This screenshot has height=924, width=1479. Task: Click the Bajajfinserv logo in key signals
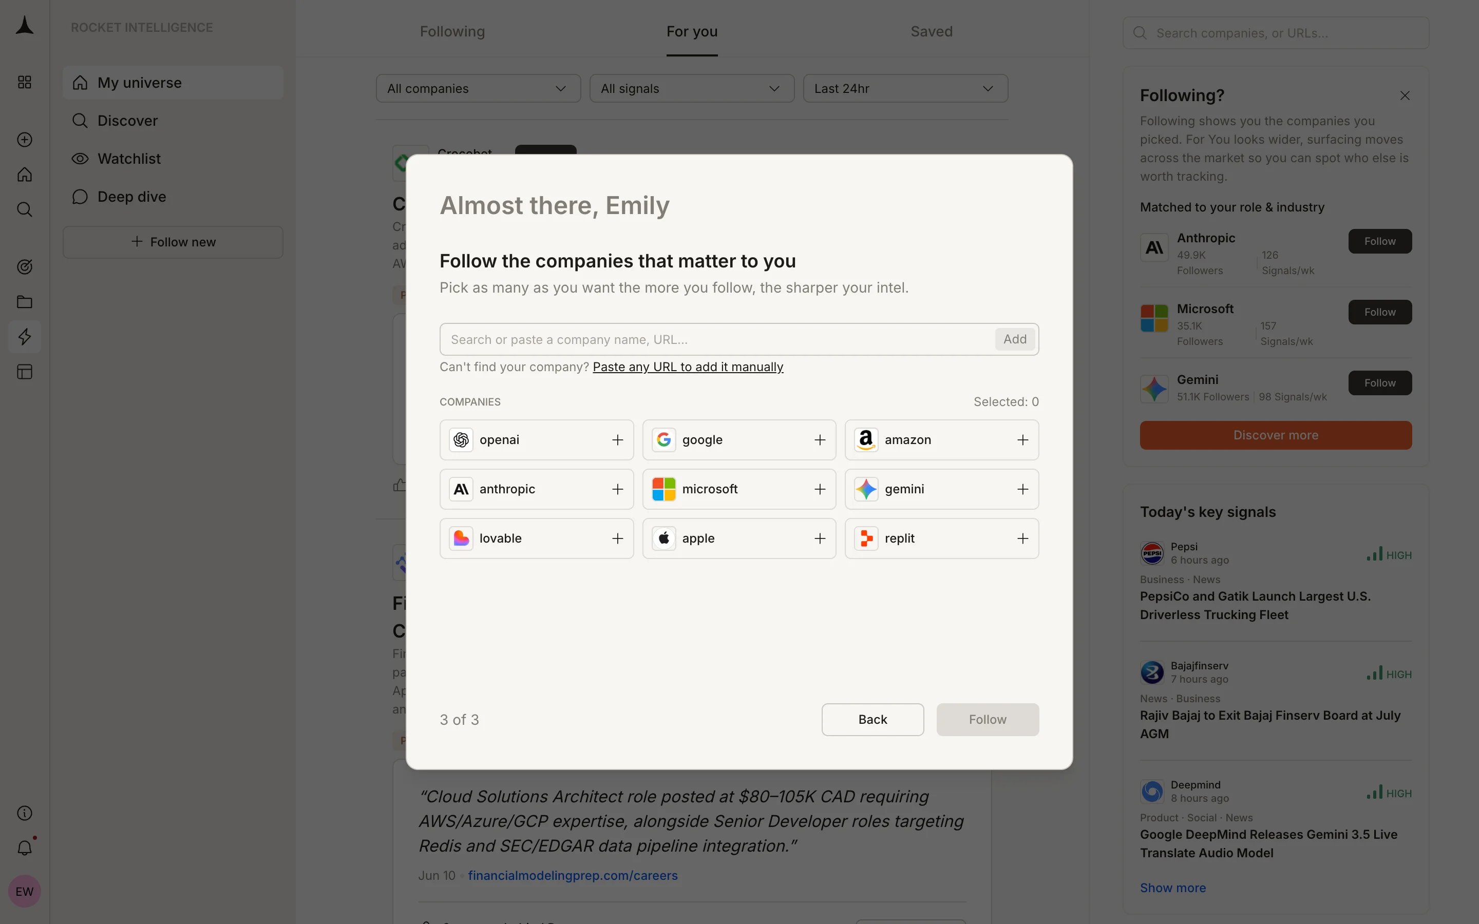point(1152,672)
